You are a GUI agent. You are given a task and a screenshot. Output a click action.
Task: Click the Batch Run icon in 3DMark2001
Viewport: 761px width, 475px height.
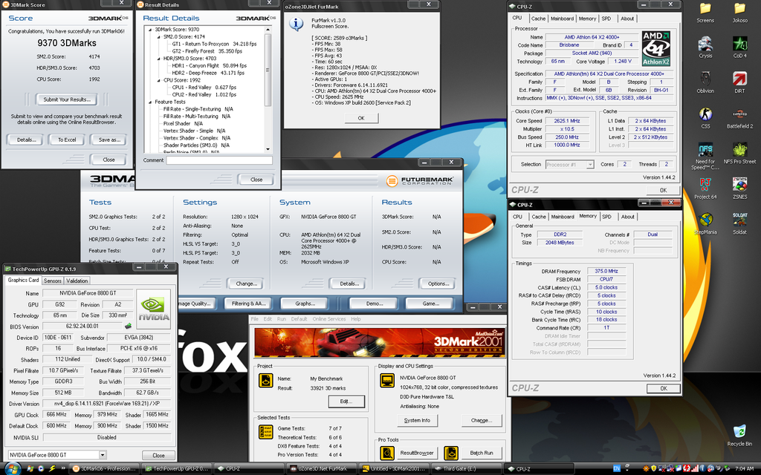pyautogui.click(x=451, y=453)
